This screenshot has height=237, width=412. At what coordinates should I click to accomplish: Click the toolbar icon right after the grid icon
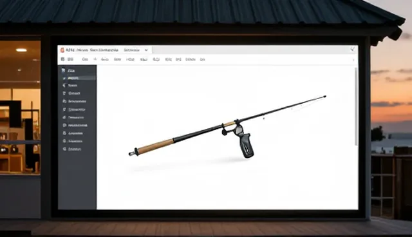70,59
